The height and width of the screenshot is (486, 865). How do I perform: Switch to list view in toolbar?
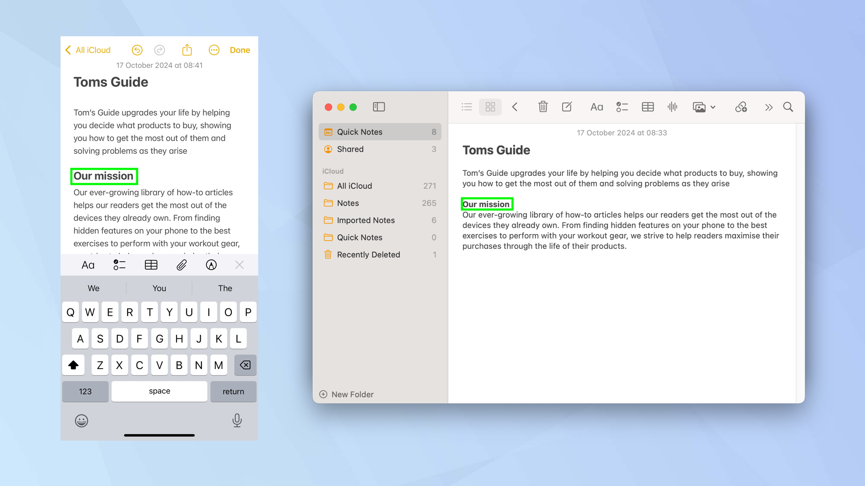467,107
